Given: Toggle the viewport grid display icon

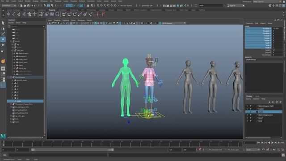Looking at the screenshot, I should (x=71, y=23).
